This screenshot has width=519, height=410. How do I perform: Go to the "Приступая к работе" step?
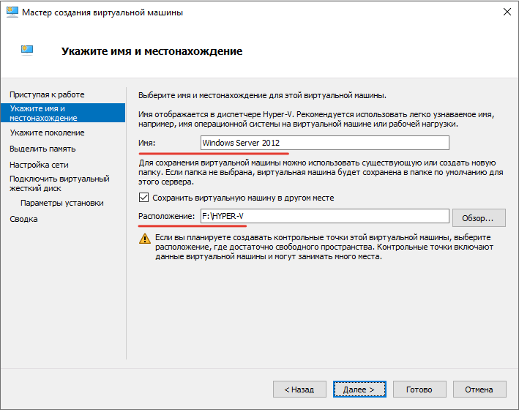pyautogui.click(x=47, y=94)
